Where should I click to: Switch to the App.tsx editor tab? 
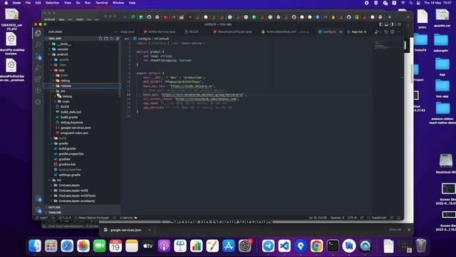click(x=356, y=31)
